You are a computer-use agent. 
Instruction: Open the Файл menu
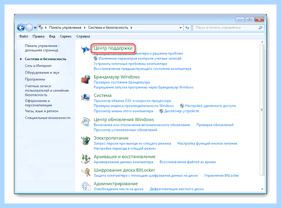click(x=24, y=36)
